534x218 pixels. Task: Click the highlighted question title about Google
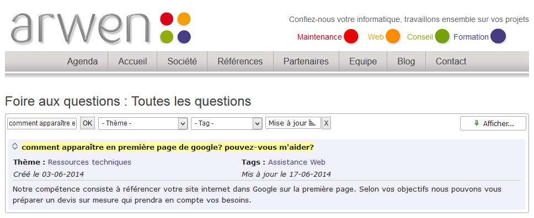tap(168, 148)
